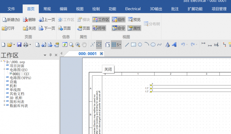The height and width of the screenshot is (134, 231).
Task: Click the printer toolbar icon
Action: click(x=26, y=44)
